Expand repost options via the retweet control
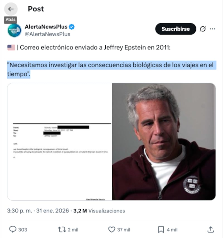The image size is (223, 238). pyautogui.click(x=62, y=230)
